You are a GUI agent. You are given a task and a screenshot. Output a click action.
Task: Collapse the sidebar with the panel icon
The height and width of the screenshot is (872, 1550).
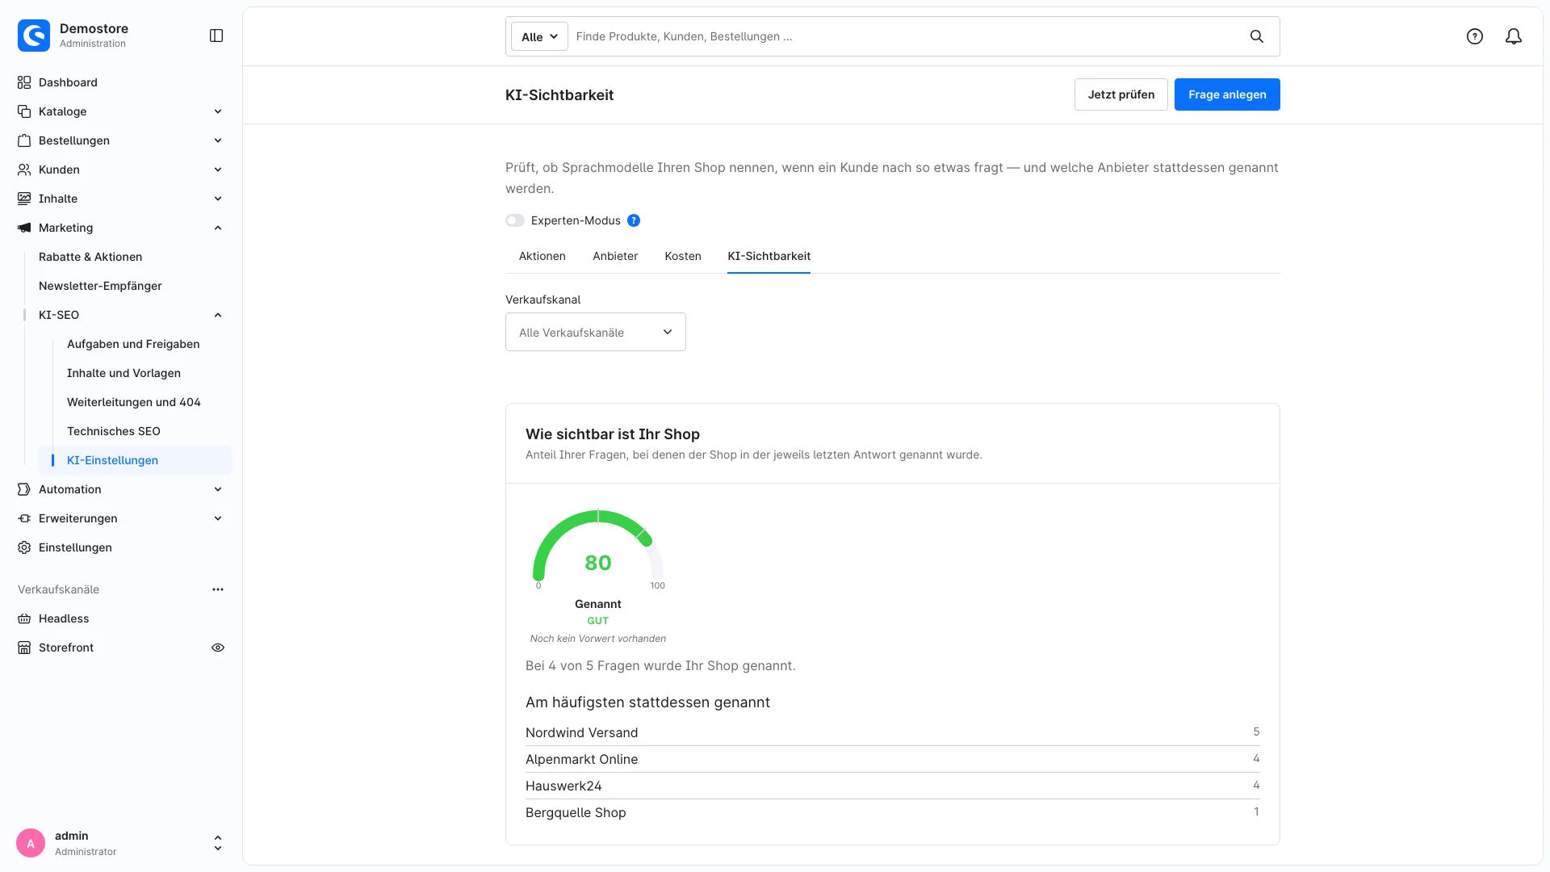coord(216,36)
